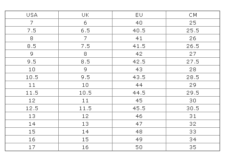Select EU size 50 cell
The width and height of the screenshot is (227, 156).
[x=139, y=147]
